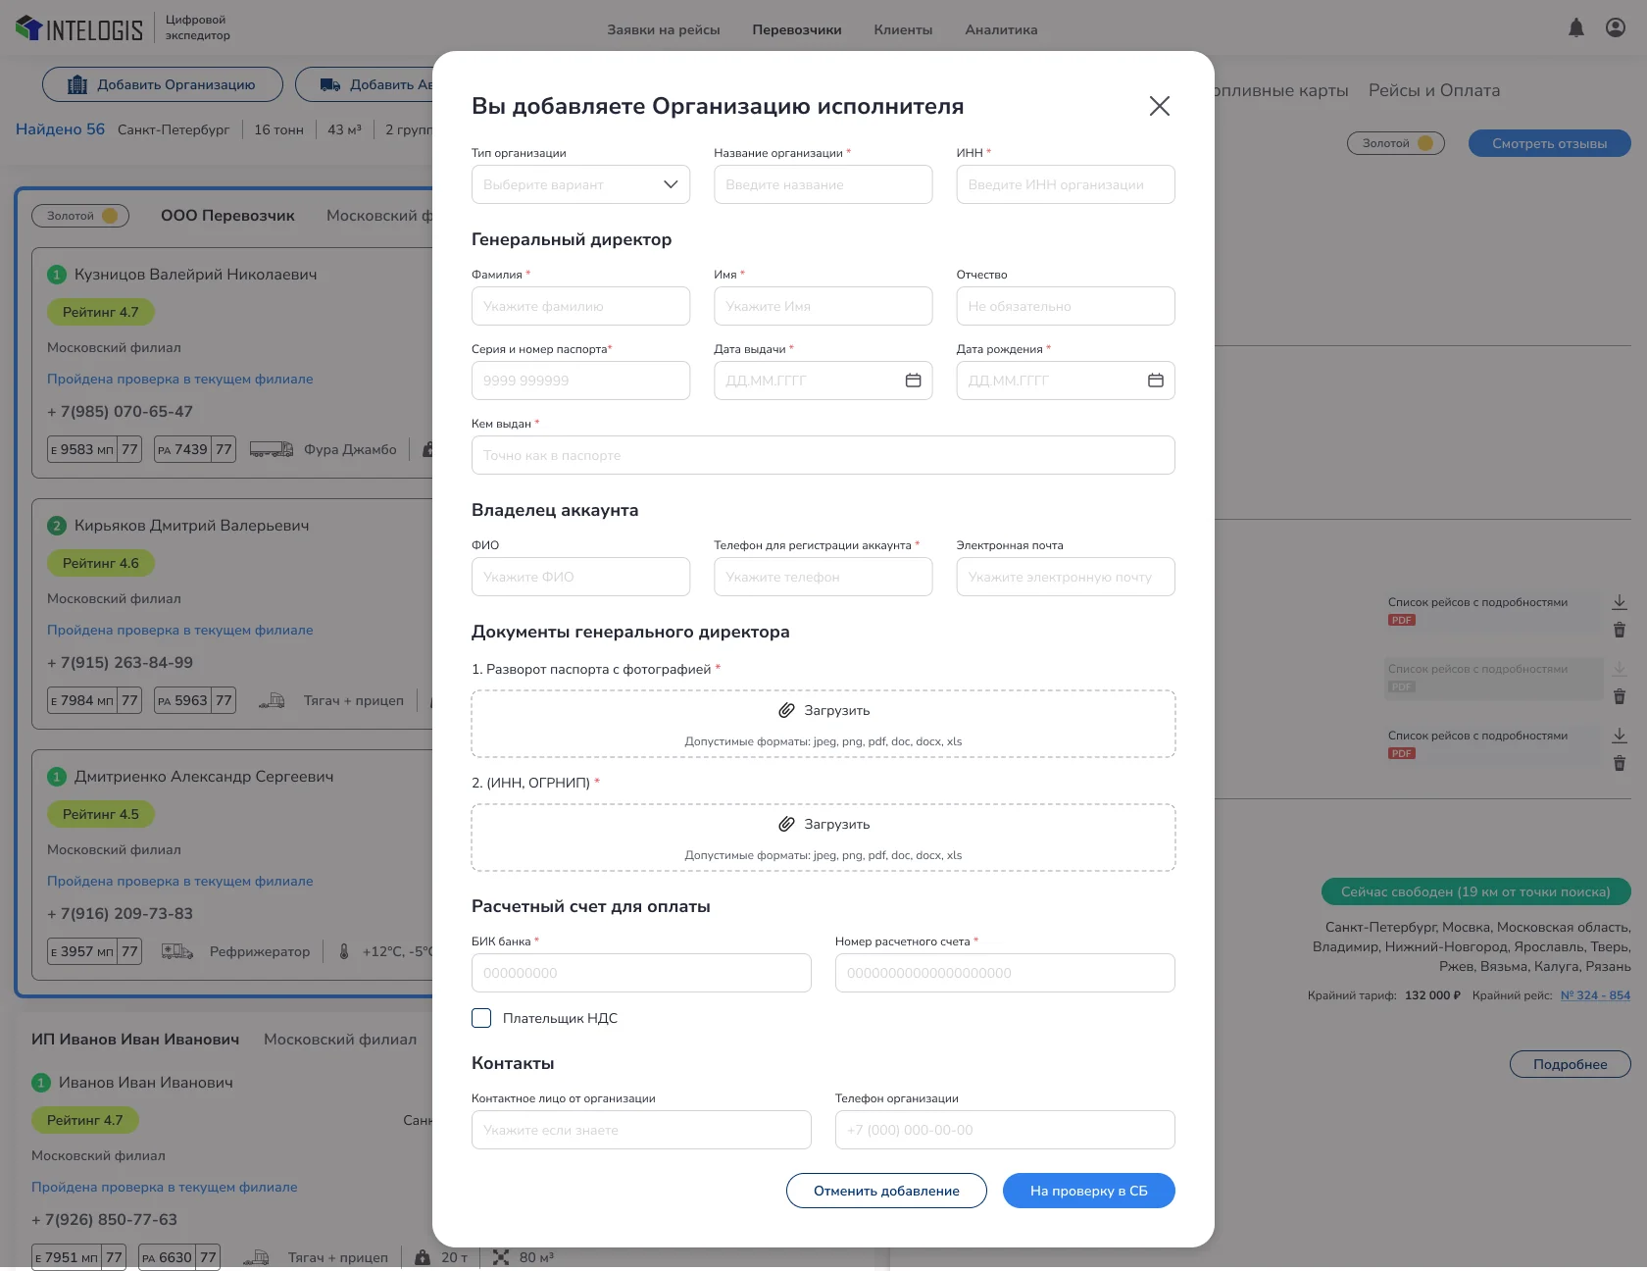Open the notifications bell icon

point(1575,27)
